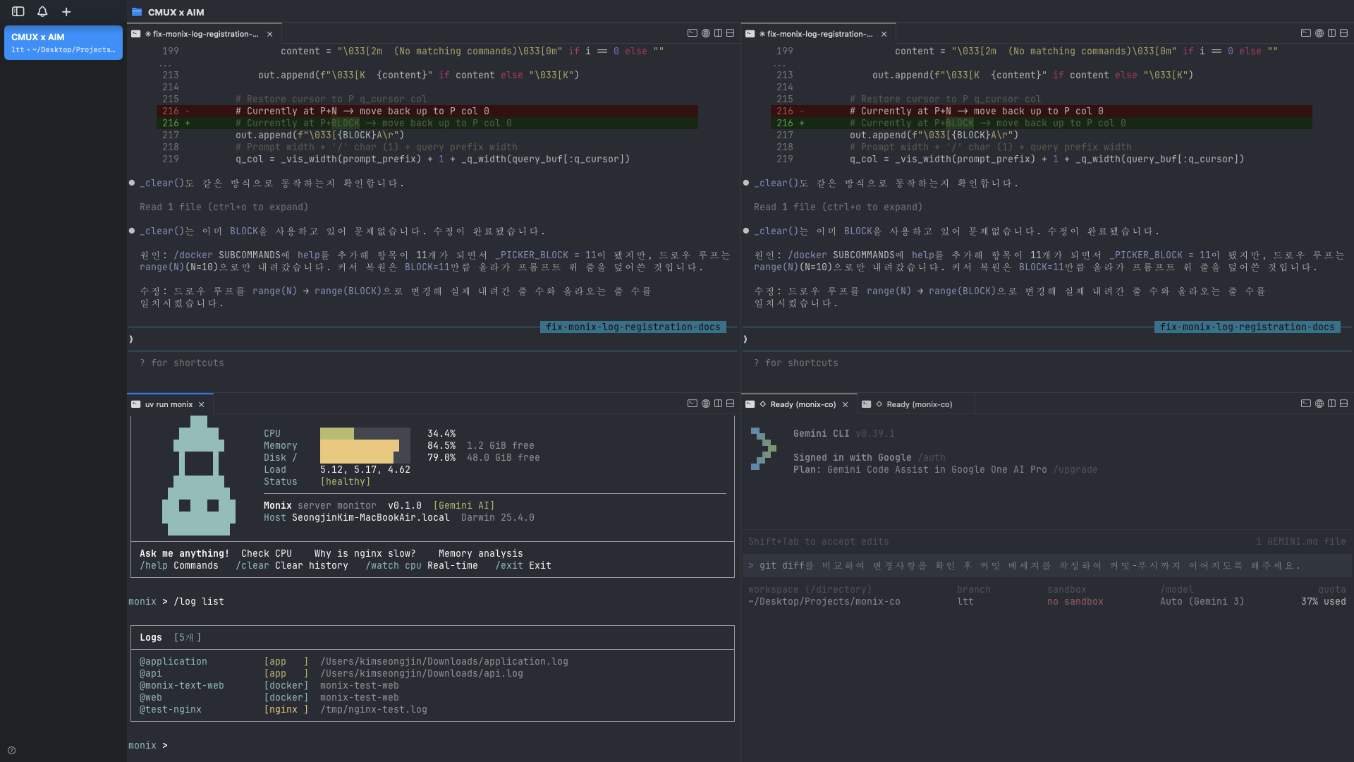Close the first Ready (monix-co) tab
Screen dimensions: 1354x762
pyautogui.click(x=846, y=404)
